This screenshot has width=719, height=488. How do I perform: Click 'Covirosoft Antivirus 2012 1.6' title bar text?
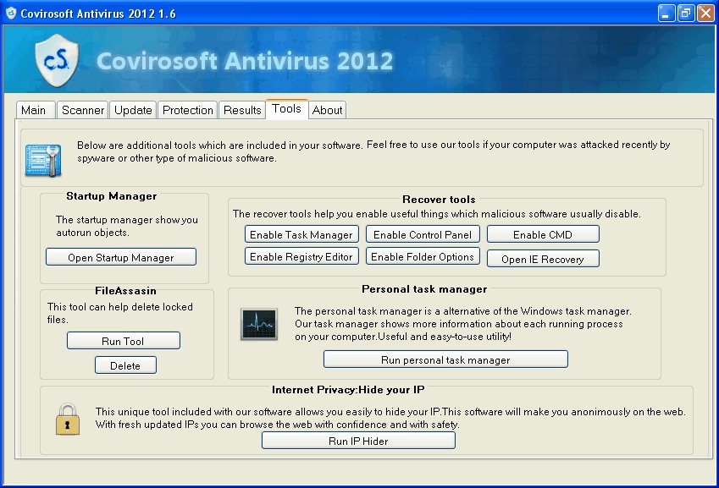click(98, 14)
